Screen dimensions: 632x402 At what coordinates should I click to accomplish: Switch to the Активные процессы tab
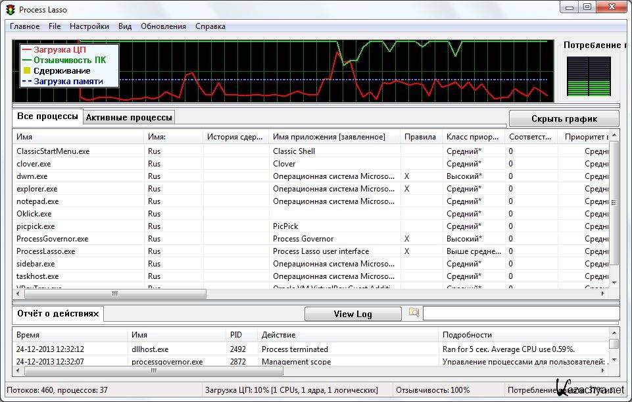129,118
